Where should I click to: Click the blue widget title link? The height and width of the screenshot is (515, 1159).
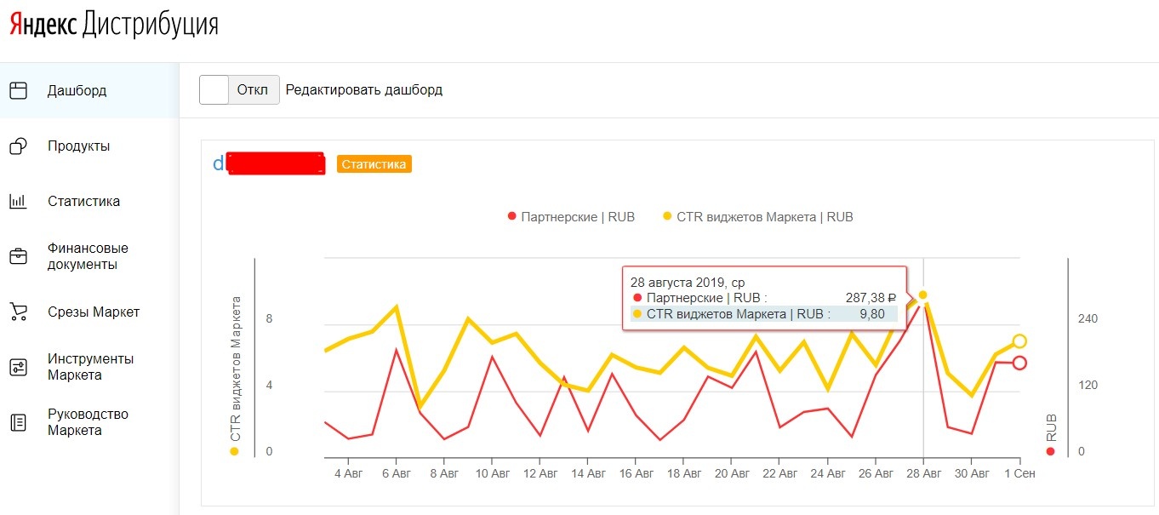219,163
